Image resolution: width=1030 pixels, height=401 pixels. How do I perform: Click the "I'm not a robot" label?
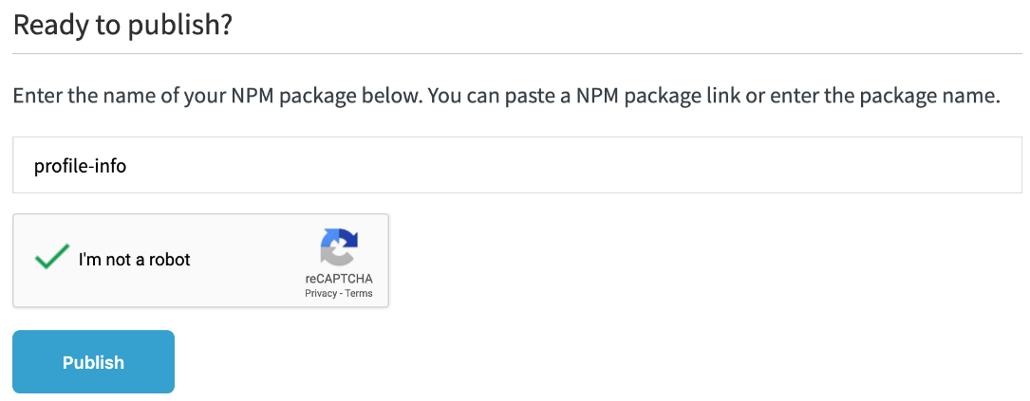click(134, 260)
